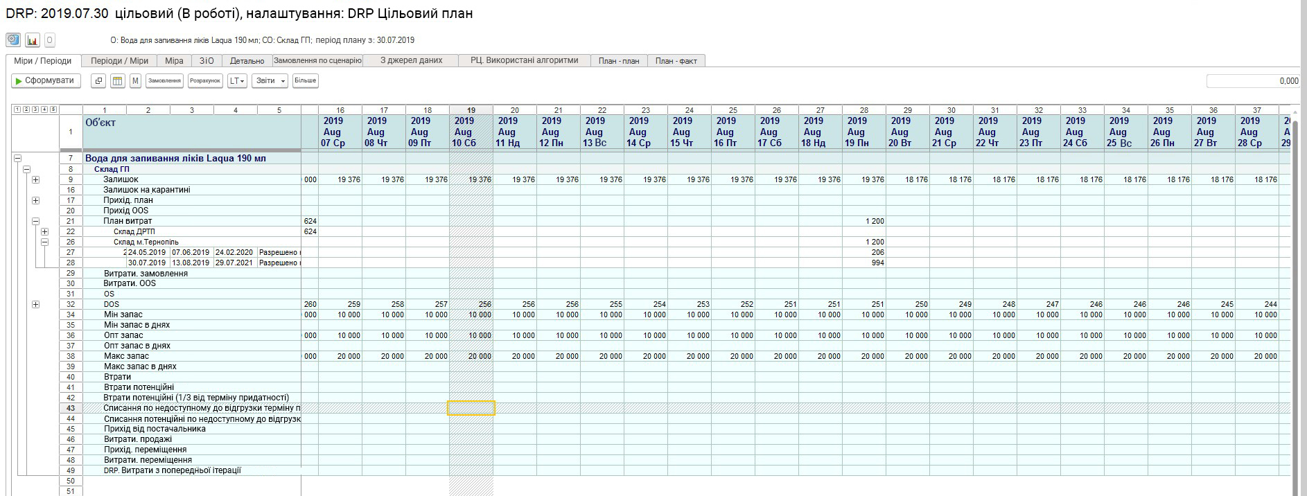The image size is (1307, 496).
Task: Open the РЦ. Використані алгоритми tab
Action: pyautogui.click(x=524, y=61)
